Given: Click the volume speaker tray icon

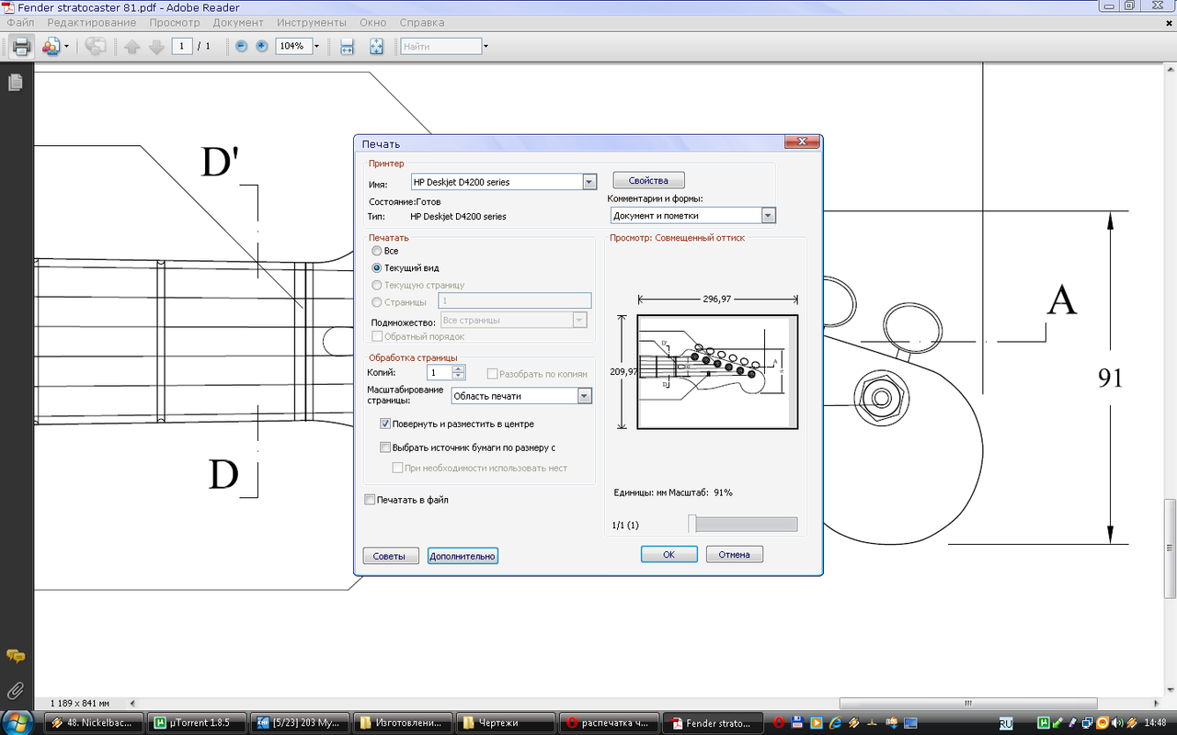Looking at the screenshot, I should pyautogui.click(x=1117, y=723).
